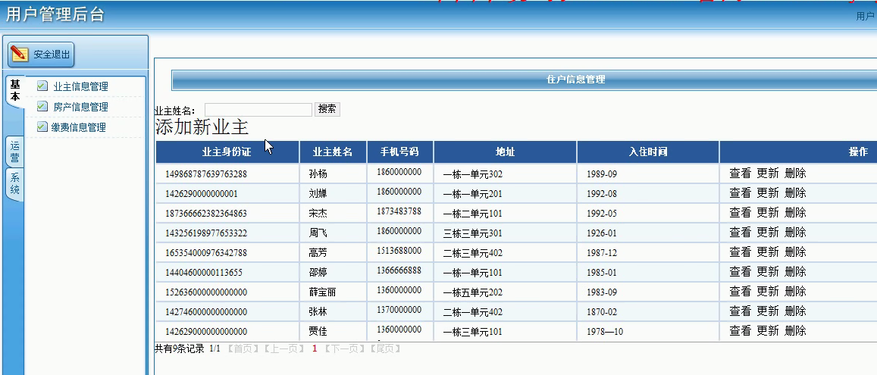Screen dimensions: 877x375
Task: Update 宋杰 record via 更新
Action: pyautogui.click(x=767, y=212)
